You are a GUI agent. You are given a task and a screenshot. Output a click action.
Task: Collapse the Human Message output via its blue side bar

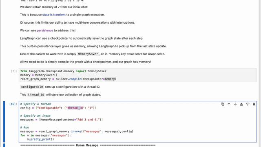pos(4,145)
